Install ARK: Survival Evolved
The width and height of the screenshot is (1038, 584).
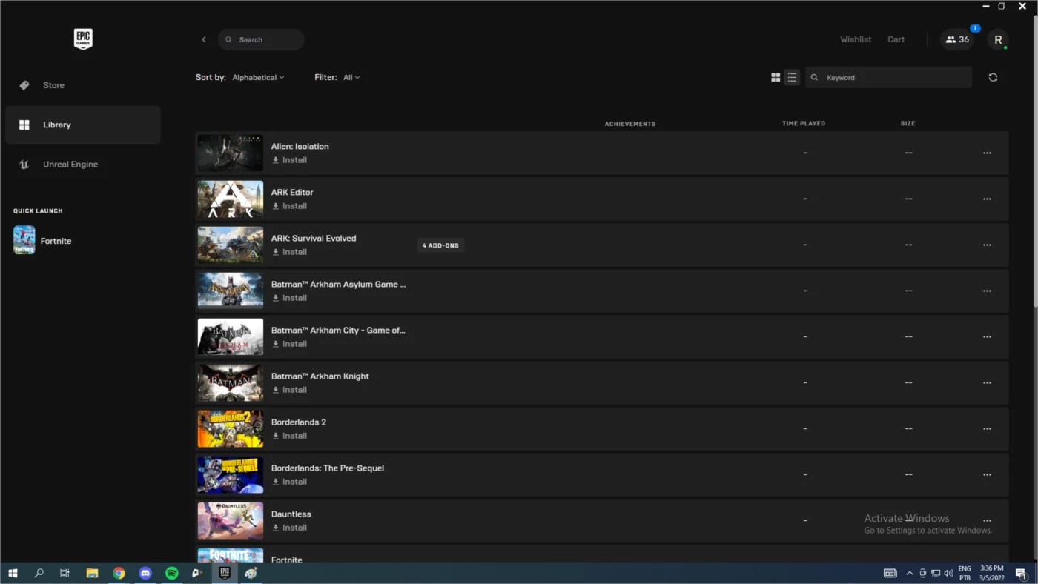(289, 252)
